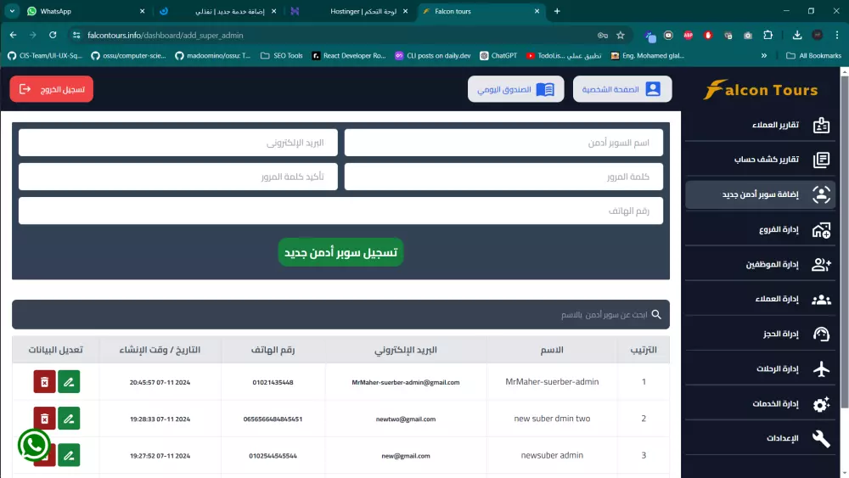Edit the newsuber admin row
The width and height of the screenshot is (849, 478).
tap(69, 455)
